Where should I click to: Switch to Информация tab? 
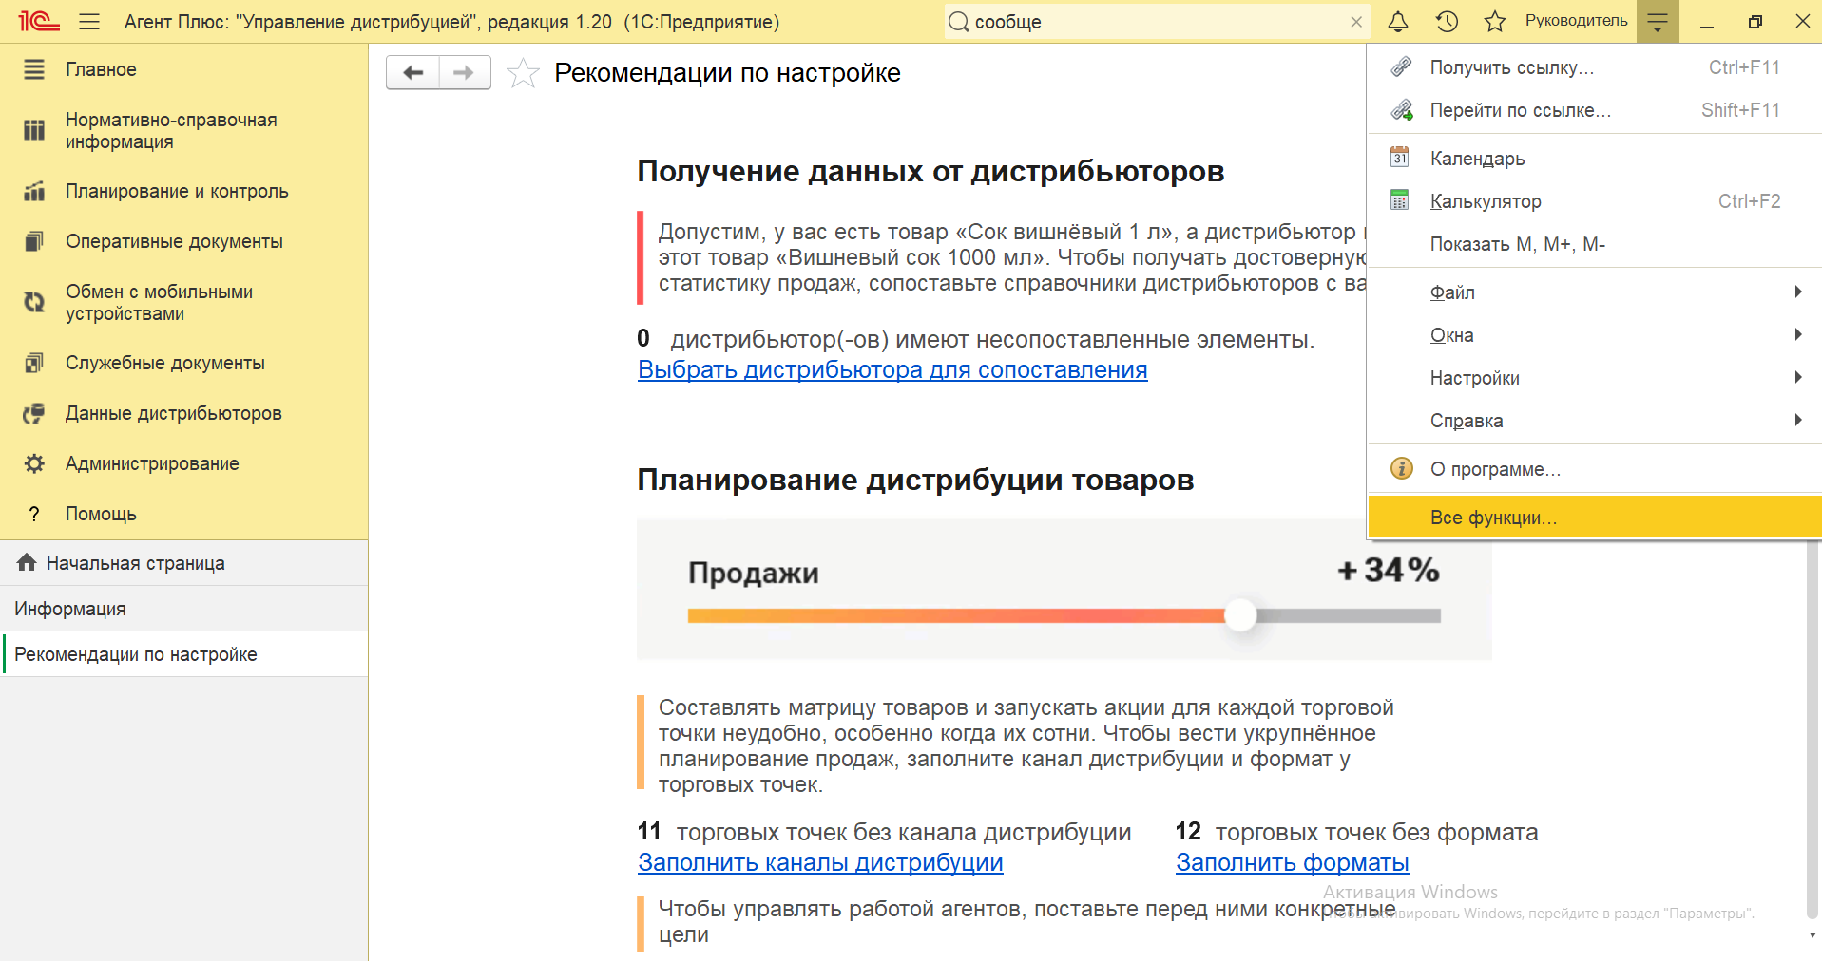[183, 609]
